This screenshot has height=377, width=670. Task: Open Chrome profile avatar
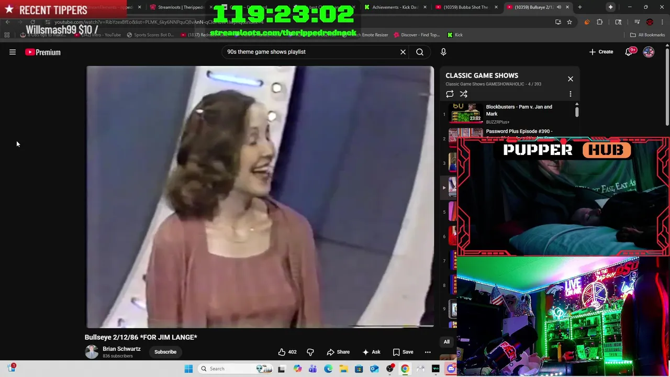(x=650, y=22)
